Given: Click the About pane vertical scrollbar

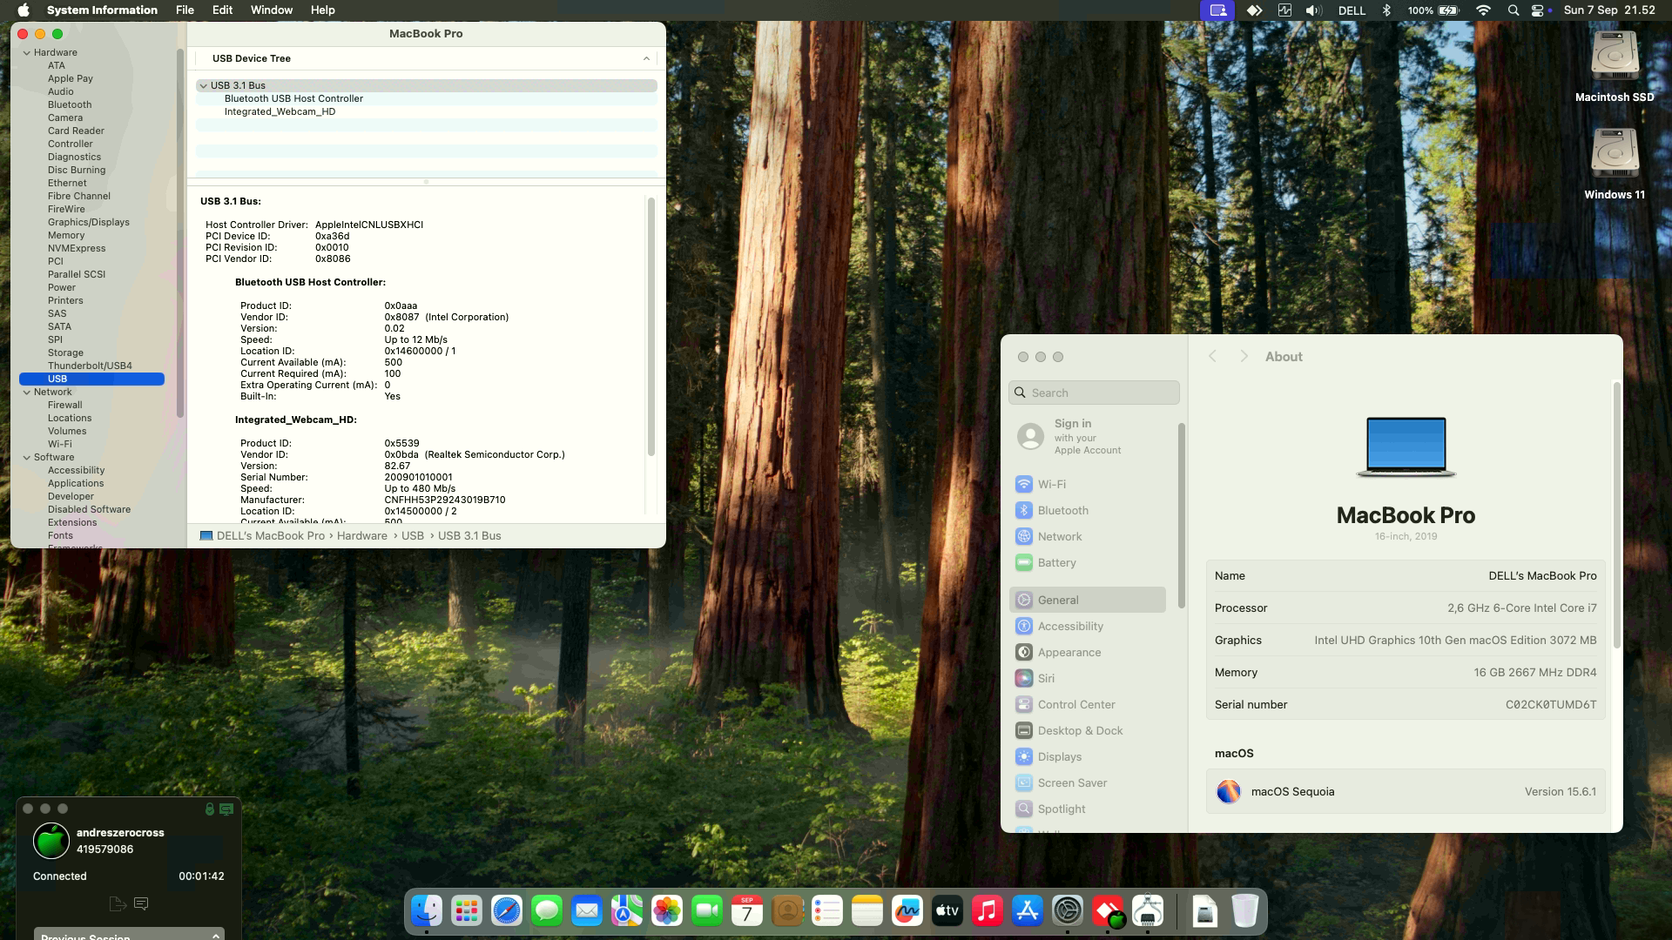Looking at the screenshot, I should 1617,515.
